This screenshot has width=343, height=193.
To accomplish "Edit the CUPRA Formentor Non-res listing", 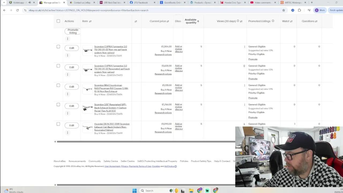I will tap(72, 48).
